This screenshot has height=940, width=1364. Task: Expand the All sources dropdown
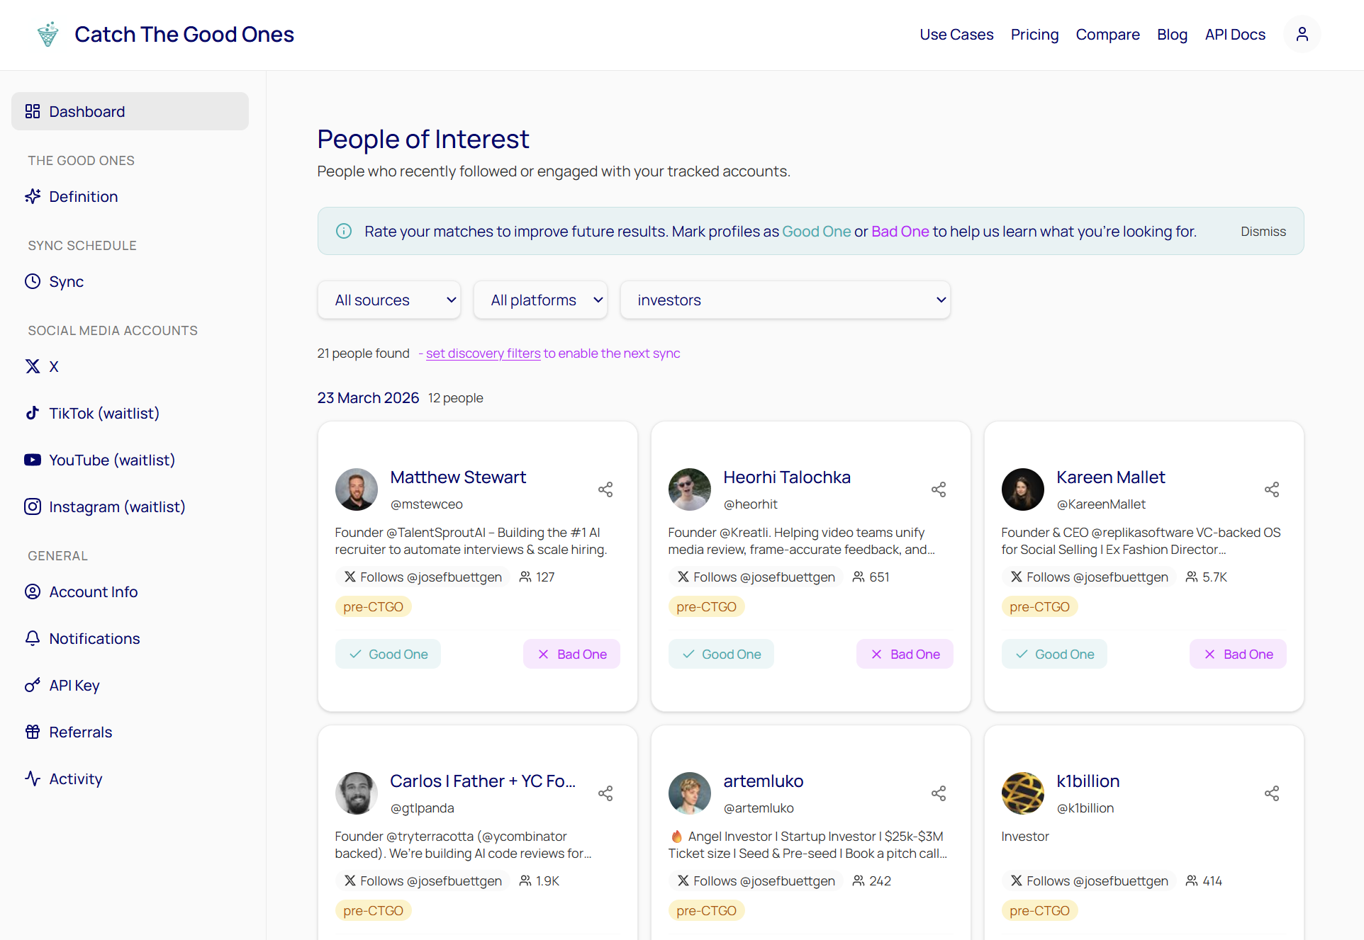point(389,300)
